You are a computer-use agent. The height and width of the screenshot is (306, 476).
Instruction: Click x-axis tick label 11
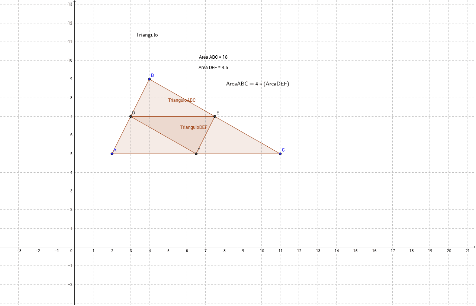point(280,251)
